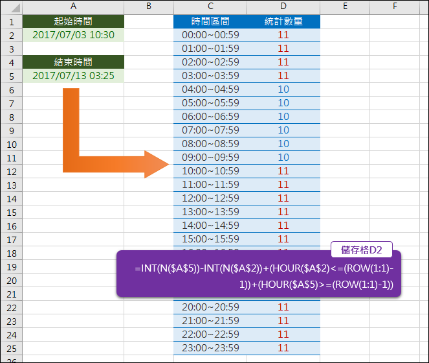Select column F header

point(395,6)
